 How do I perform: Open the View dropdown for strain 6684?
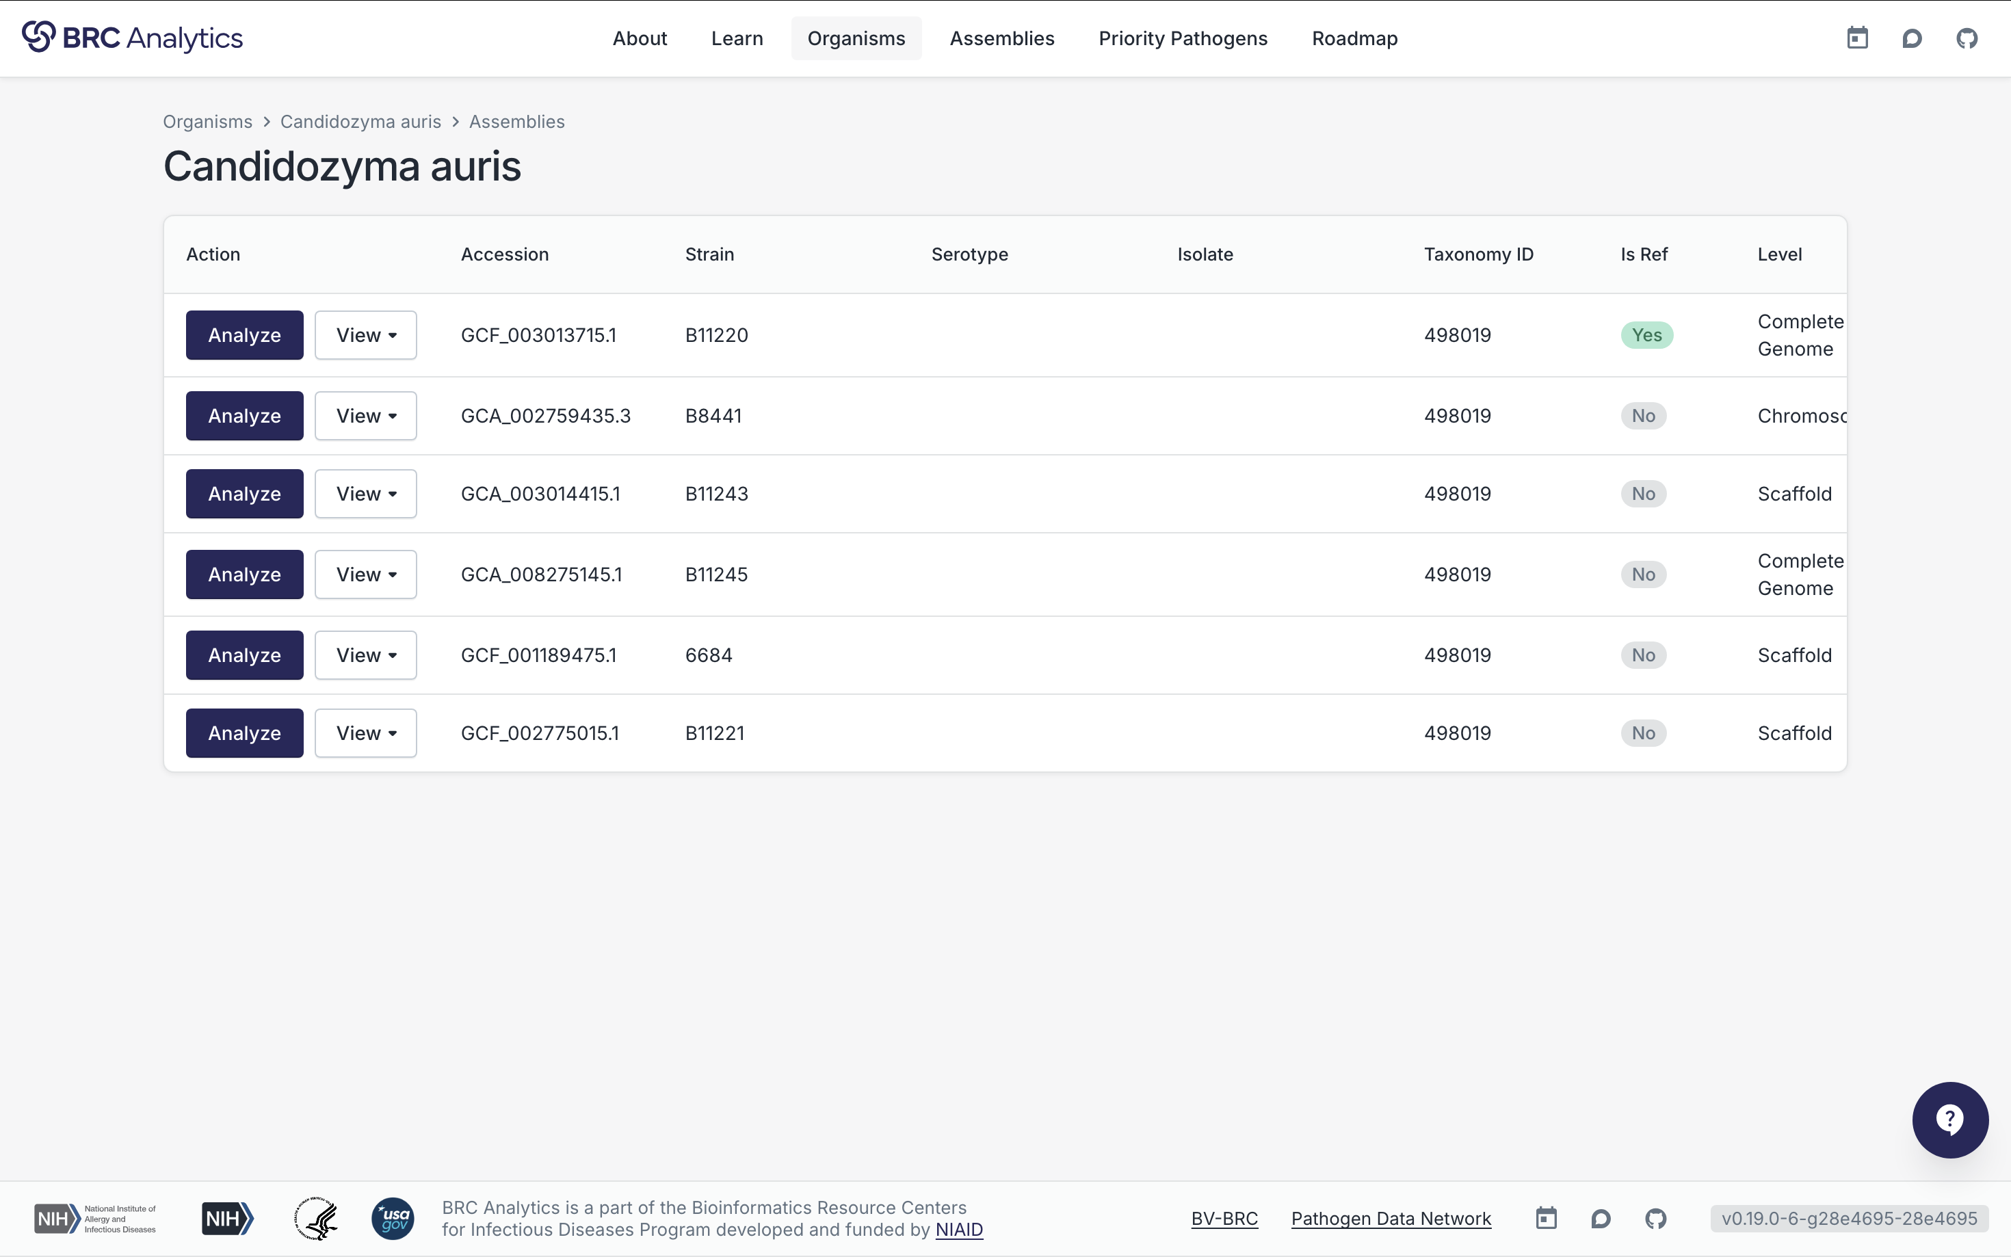(365, 655)
